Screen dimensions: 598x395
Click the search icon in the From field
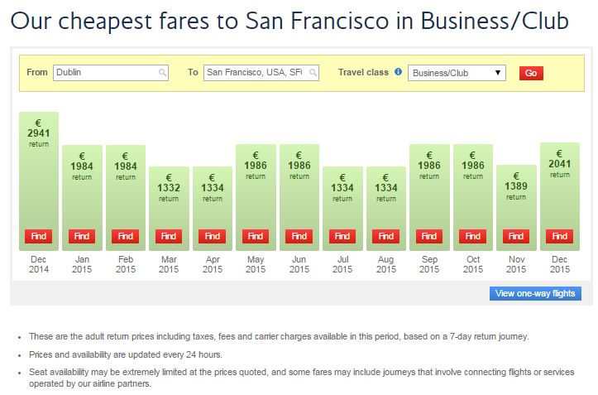(x=163, y=73)
